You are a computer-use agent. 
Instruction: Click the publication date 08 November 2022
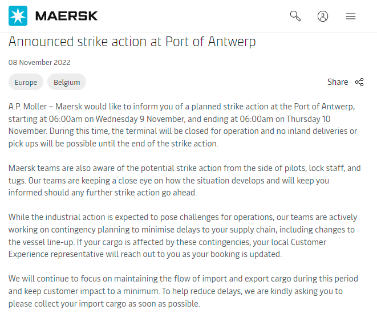pyautogui.click(x=39, y=63)
